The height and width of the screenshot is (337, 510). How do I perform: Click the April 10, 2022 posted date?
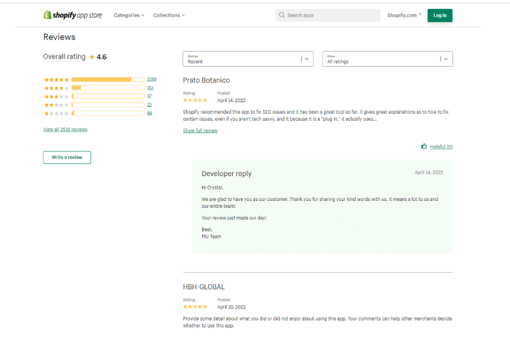(x=231, y=307)
